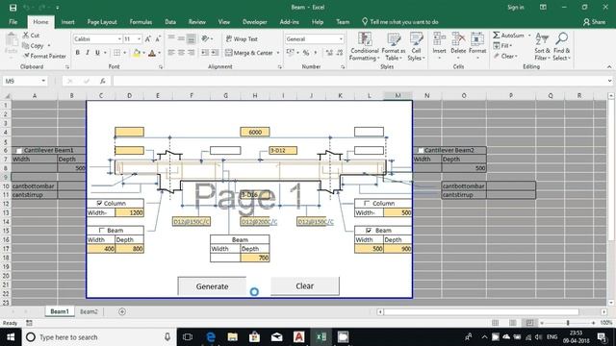
Task: Open File Explorer from the taskbar
Action: 233,337
